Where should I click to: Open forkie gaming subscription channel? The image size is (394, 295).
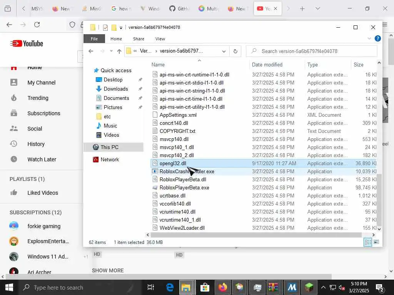(44, 226)
